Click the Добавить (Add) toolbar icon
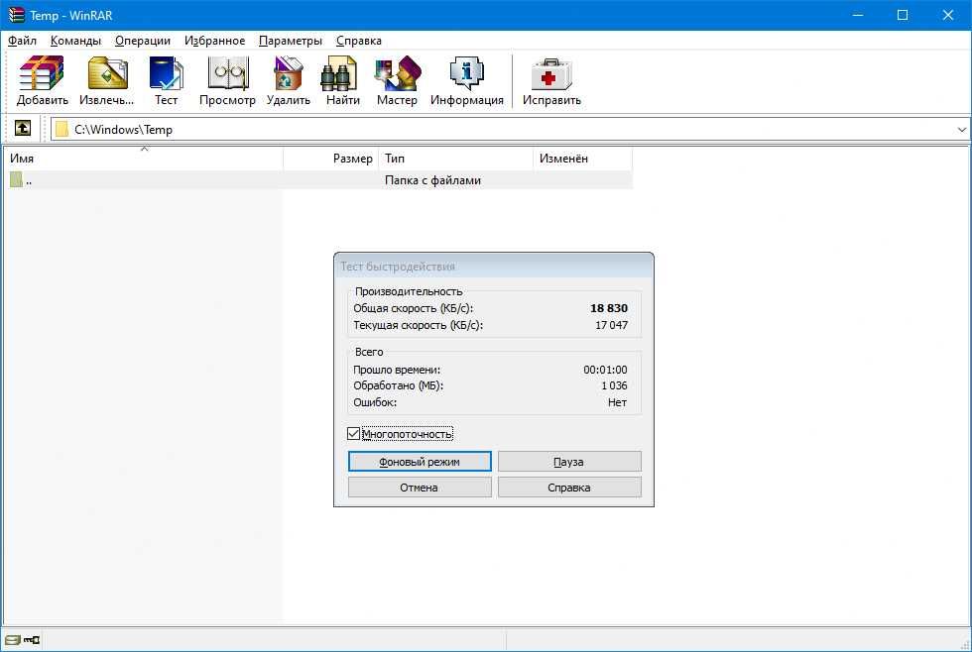The image size is (972, 652). click(42, 81)
